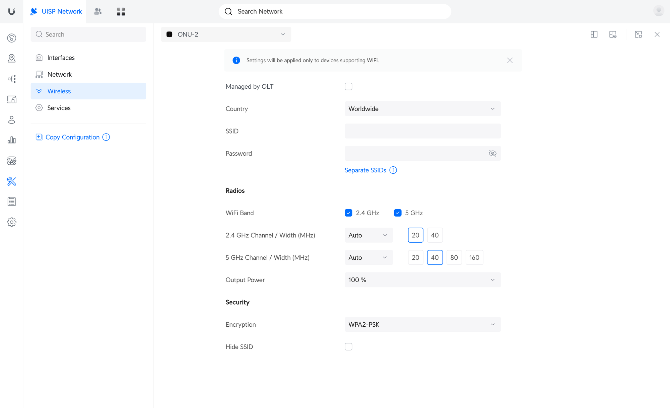Open the network topology sidebar icon
Screen dimensions: 670x408
(11, 79)
